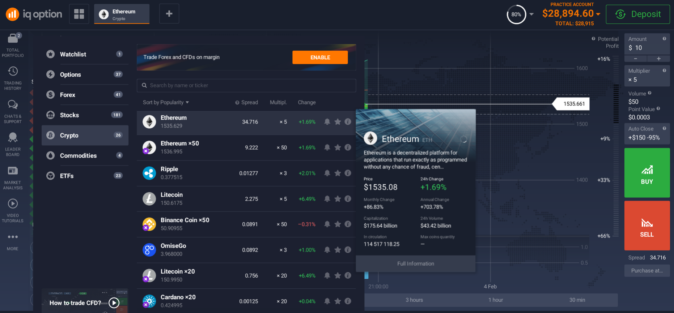Expand the 80% indicator dropdown arrow

[x=531, y=14]
